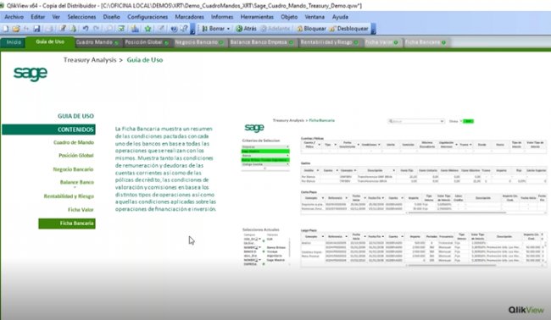Select Ficha Valor in the contents list
Viewport: 551px width, 320px height.
tap(81, 210)
